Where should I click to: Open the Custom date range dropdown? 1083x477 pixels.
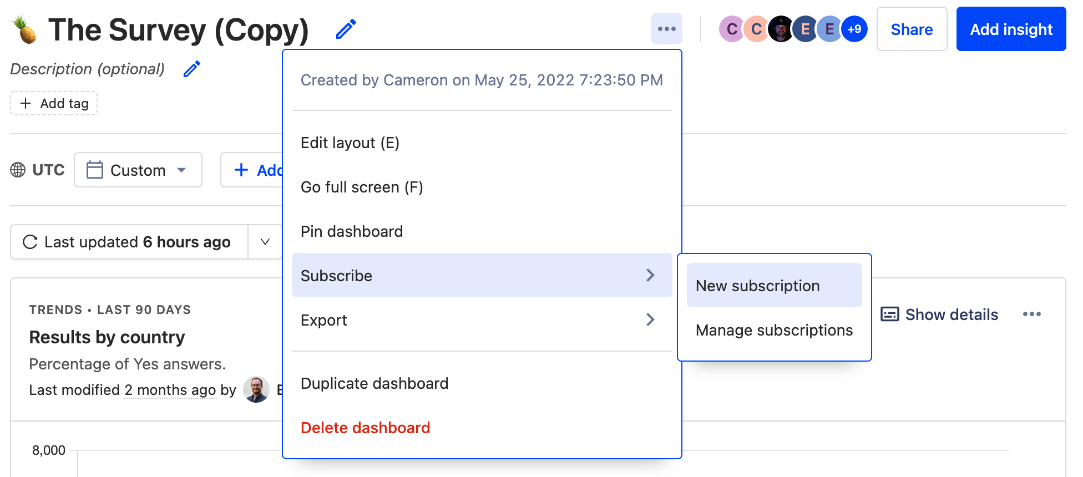click(138, 170)
